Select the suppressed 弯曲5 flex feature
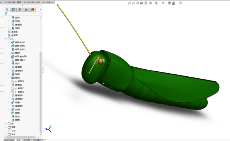 pos(12,131)
